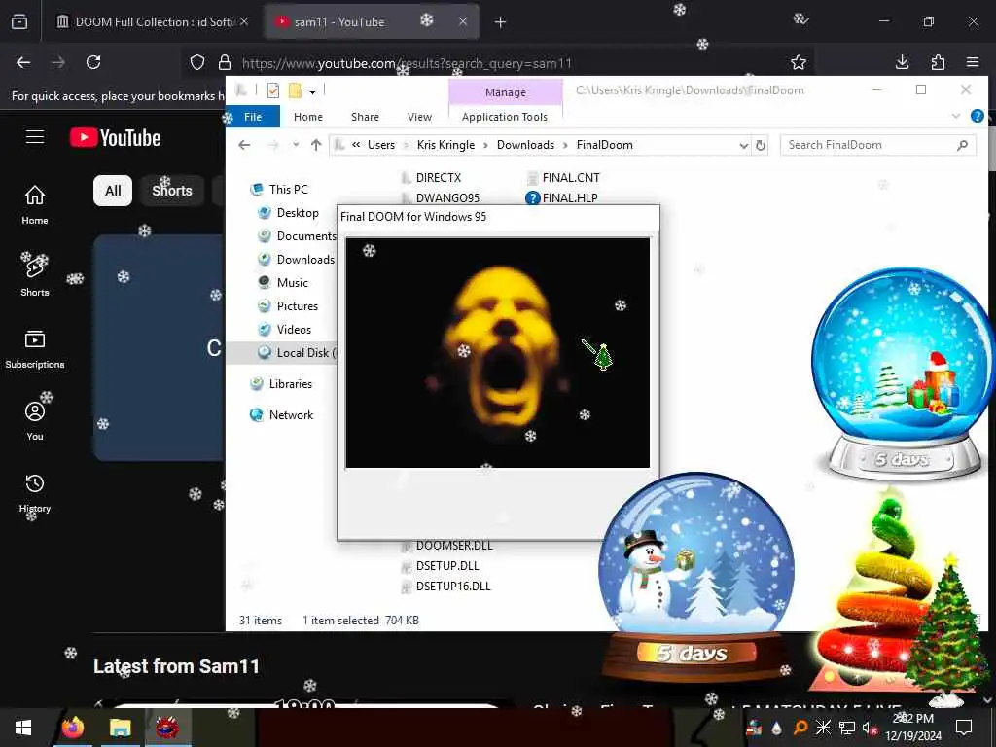Click the Manage contextual tab
The image size is (996, 747).
(x=506, y=92)
